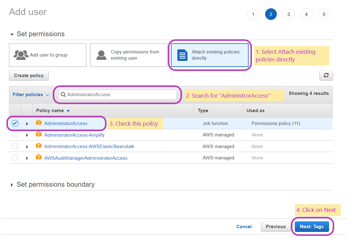Image resolution: width=356 pixels, height=242 pixels.
Task: Click the group icon on Add user to group
Action: click(x=21, y=55)
